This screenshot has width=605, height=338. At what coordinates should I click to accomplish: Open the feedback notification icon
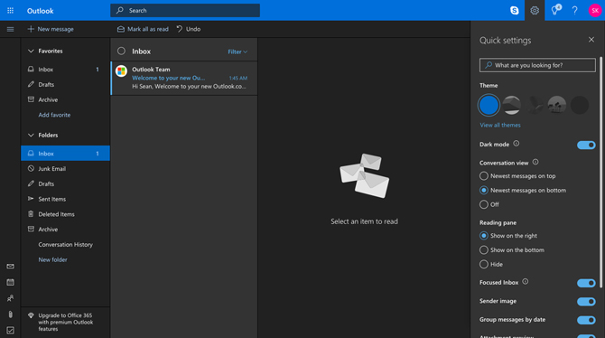click(x=555, y=10)
